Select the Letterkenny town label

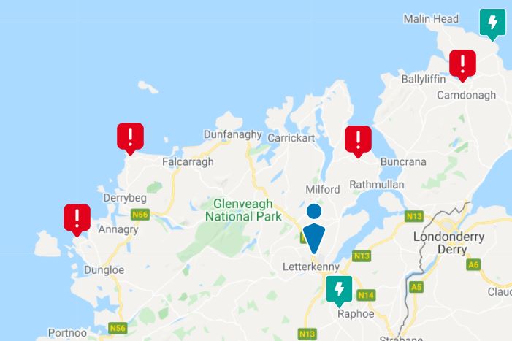(x=311, y=267)
